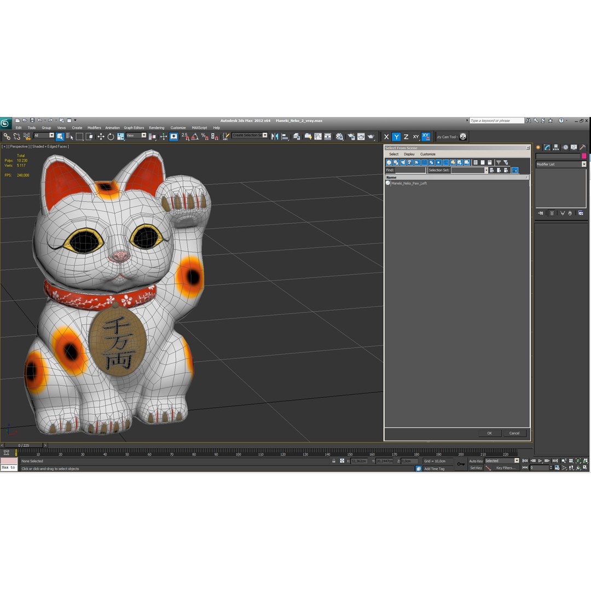This screenshot has width=591, height=591.
Task: Click the Find input field
Action: [x=410, y=170]
